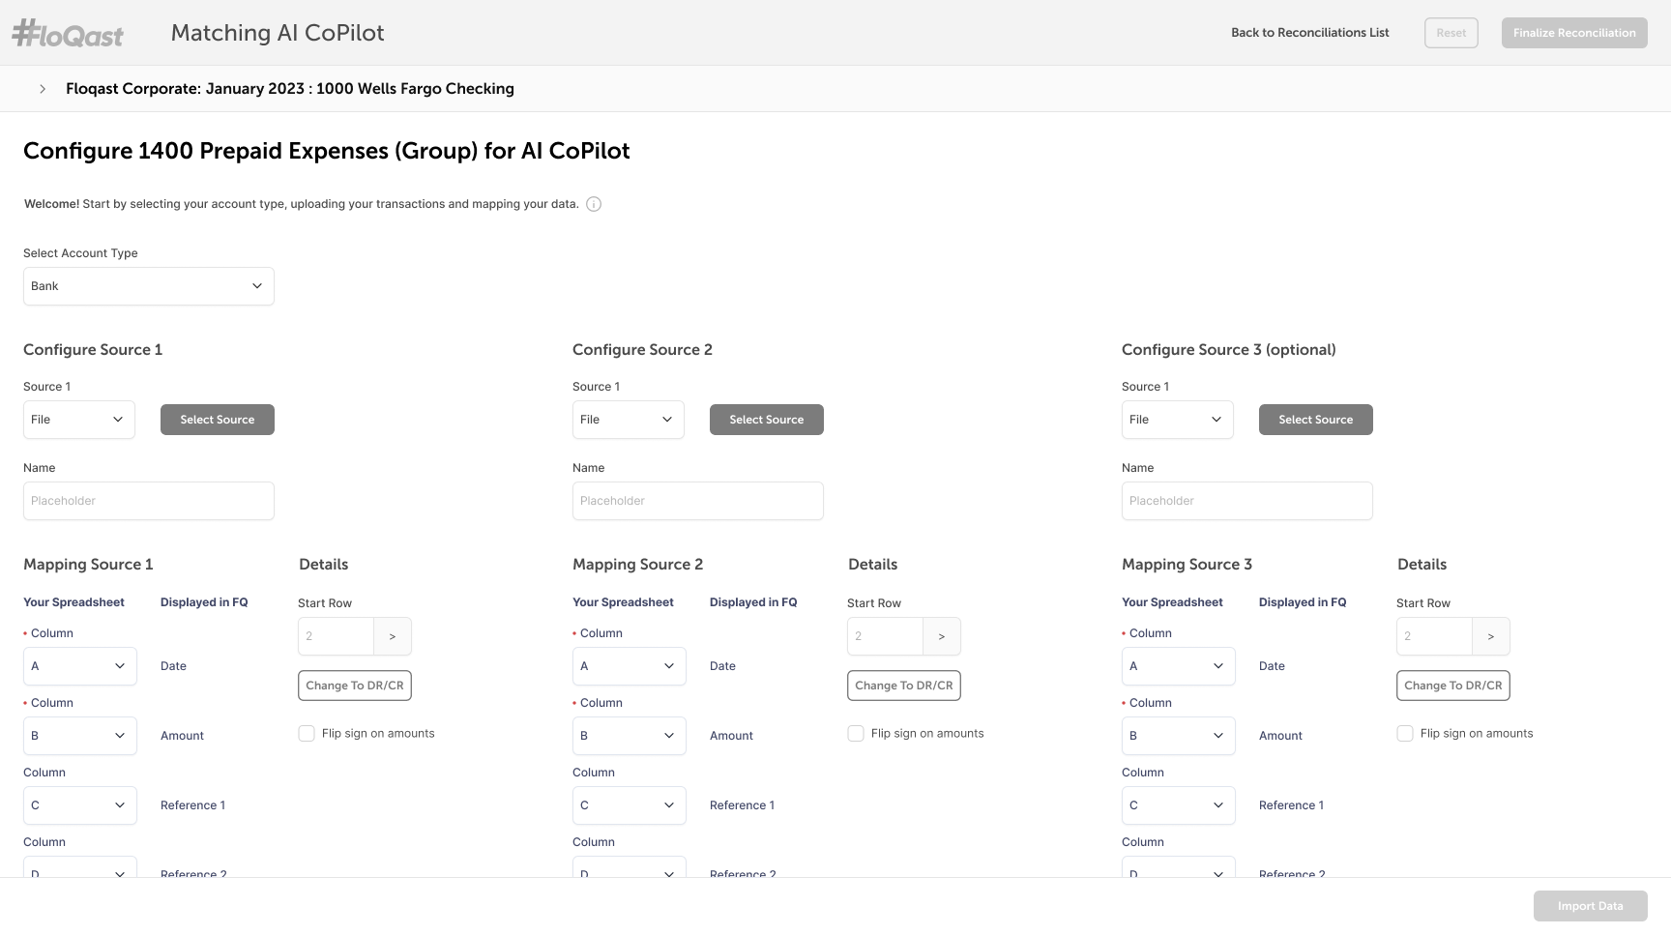Open Amount column B dropdown in Mapping Source 3
The height and width of the screenshot is (935, 1671).
pyautogui.click(x=1179, y=736)
